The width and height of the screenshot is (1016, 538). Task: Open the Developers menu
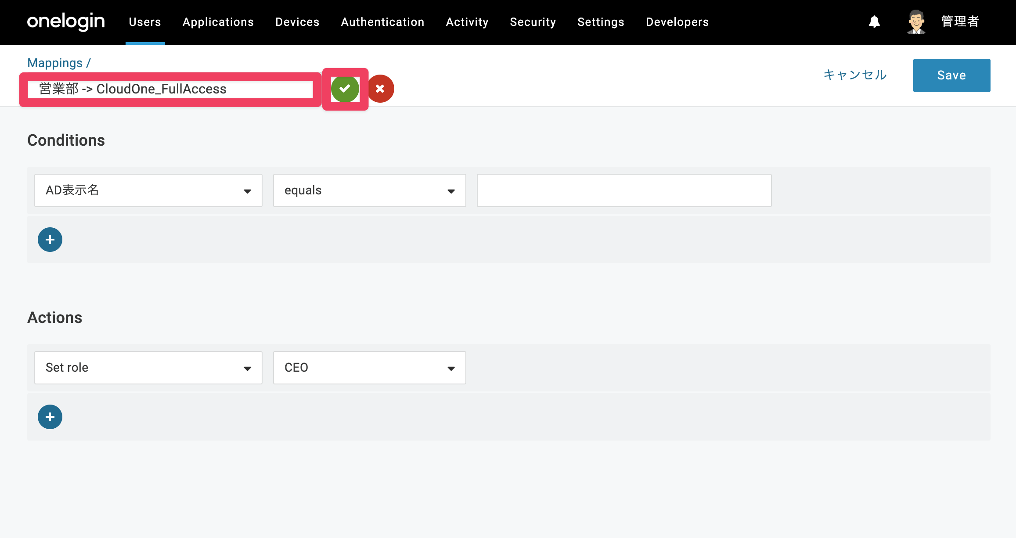[x=677, y=22]
